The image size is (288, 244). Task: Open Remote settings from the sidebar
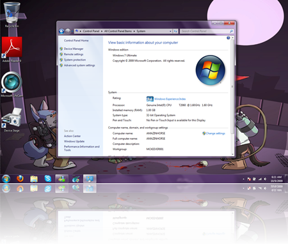coord(74,54)
